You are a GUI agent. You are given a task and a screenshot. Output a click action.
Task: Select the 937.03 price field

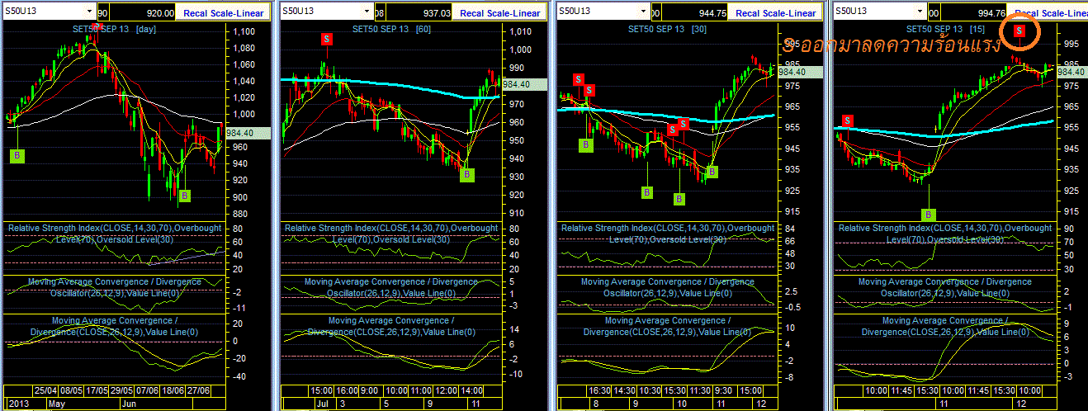420,12
